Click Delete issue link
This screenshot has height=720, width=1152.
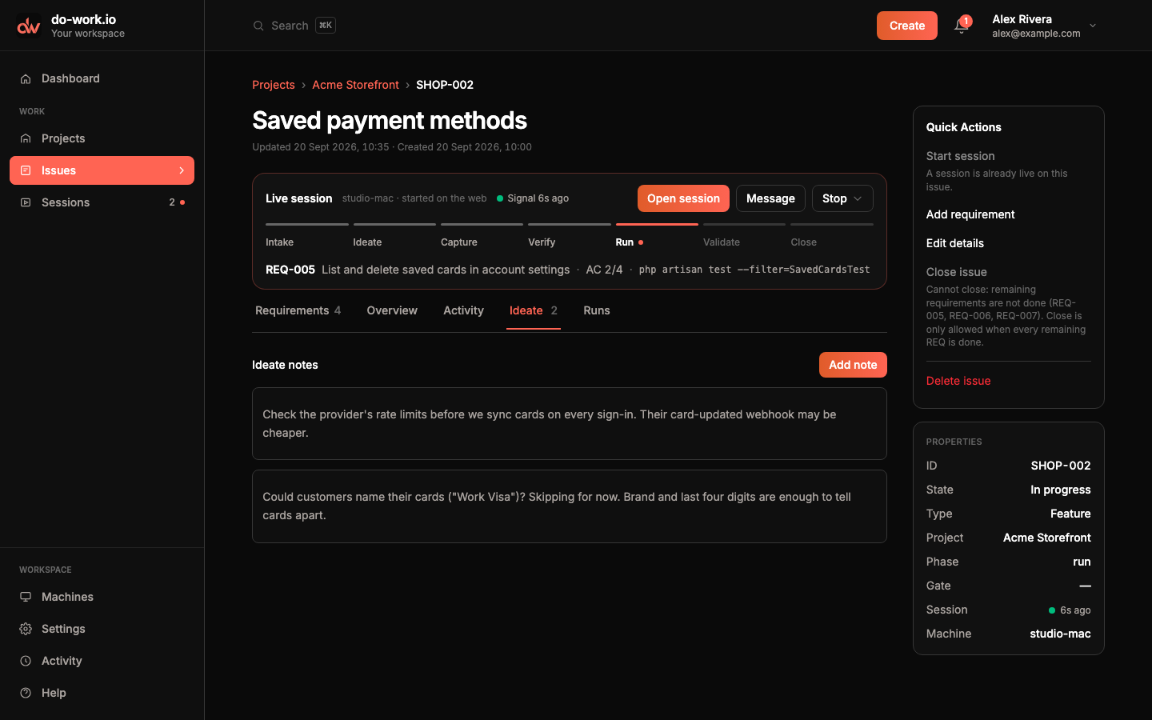click(958, 381)
